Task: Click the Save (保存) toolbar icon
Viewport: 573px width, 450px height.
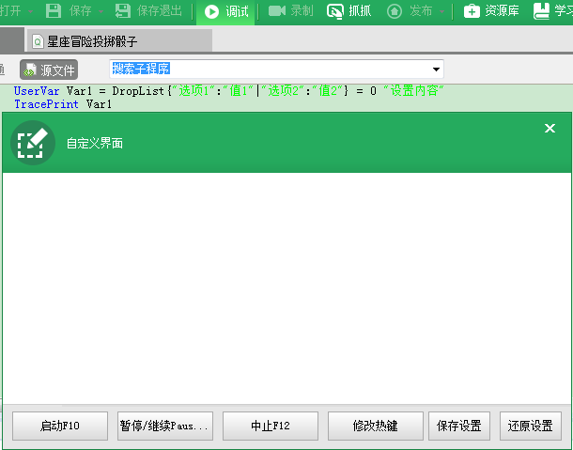Action: click(54, 11)
